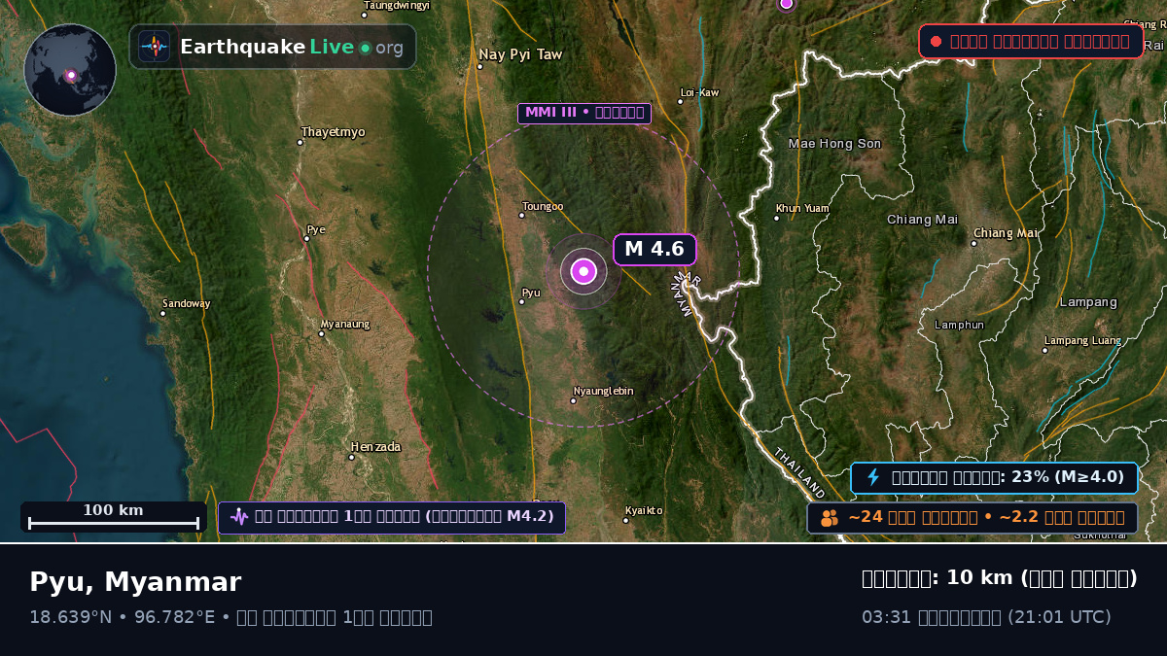Click the orange ~24 population exposure badge

[x=972, y=518]
